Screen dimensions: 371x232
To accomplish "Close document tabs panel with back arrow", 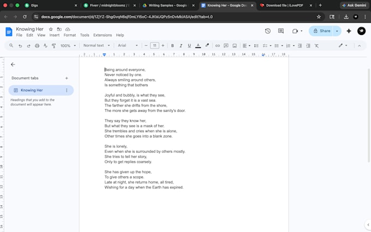I will coord(13,64).
